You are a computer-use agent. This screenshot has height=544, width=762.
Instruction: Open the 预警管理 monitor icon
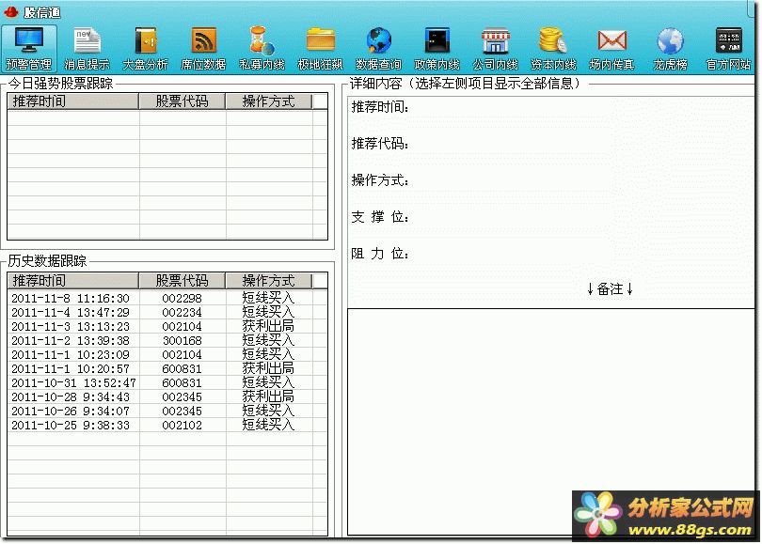[x=28, y=48]
